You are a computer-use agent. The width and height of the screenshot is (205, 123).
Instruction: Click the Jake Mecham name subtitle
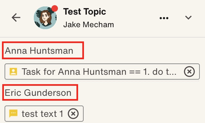tap(89, 25)
